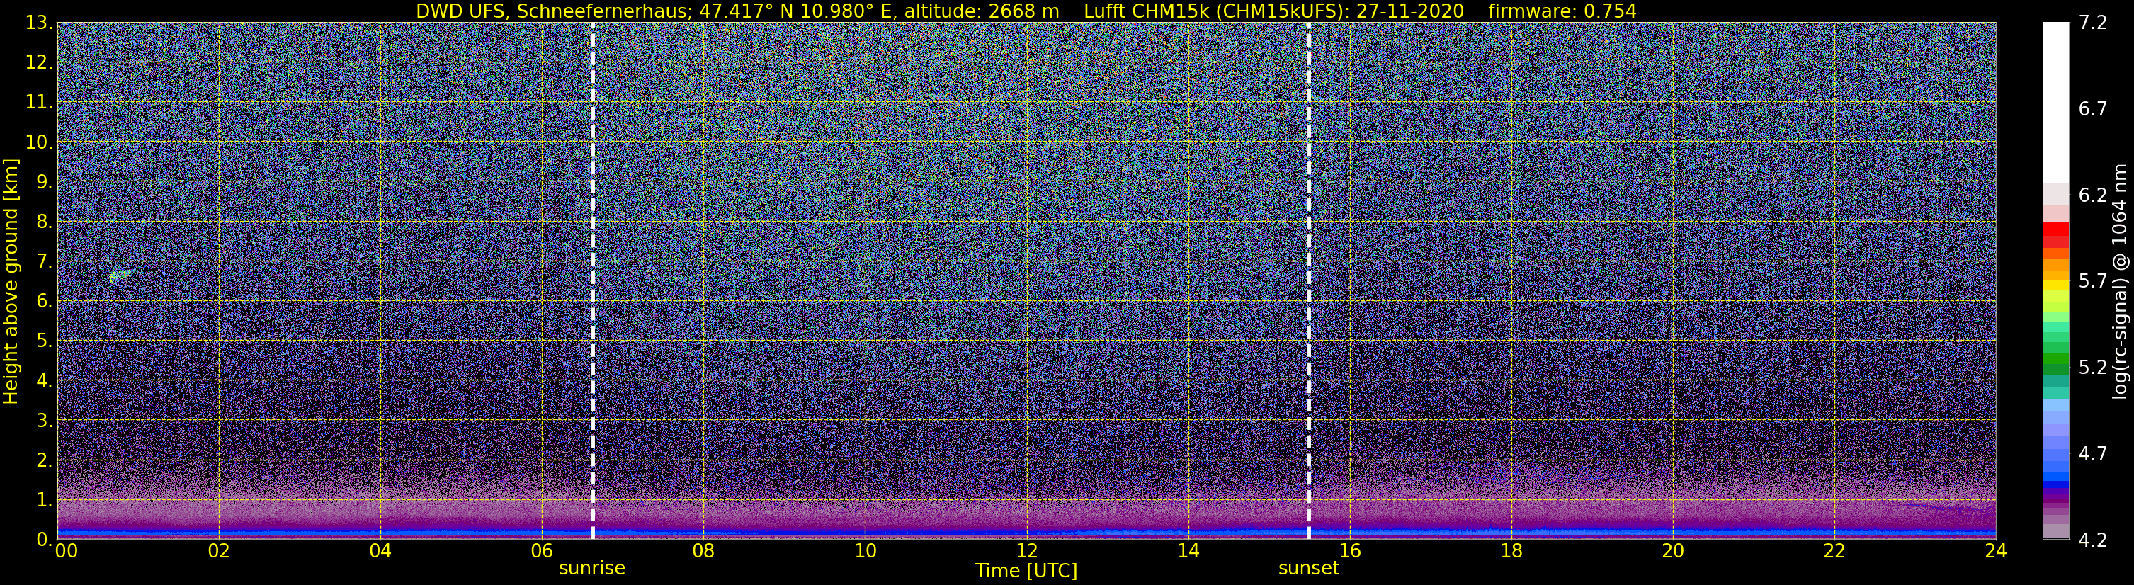Click the y-axis tick label '4.'
The height and width of the screenshot is (585, 2134).
(x=45, y=381)
